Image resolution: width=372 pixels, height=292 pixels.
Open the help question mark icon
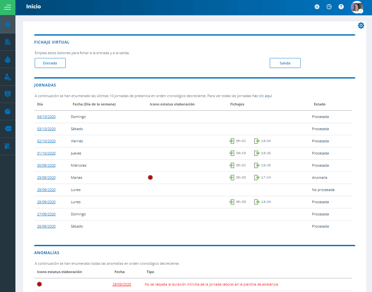tap(341, 7)
